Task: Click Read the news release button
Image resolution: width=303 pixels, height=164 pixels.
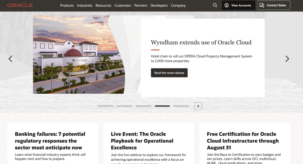Action: (169, 73)
